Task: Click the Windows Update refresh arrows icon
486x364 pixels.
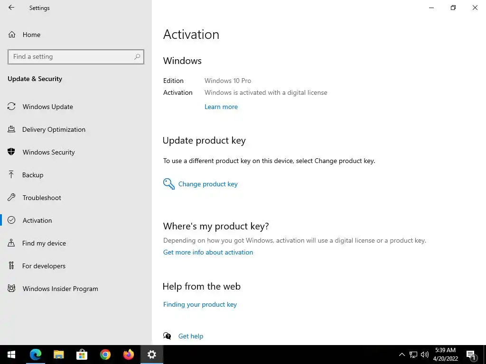Action: click(11, 107)
